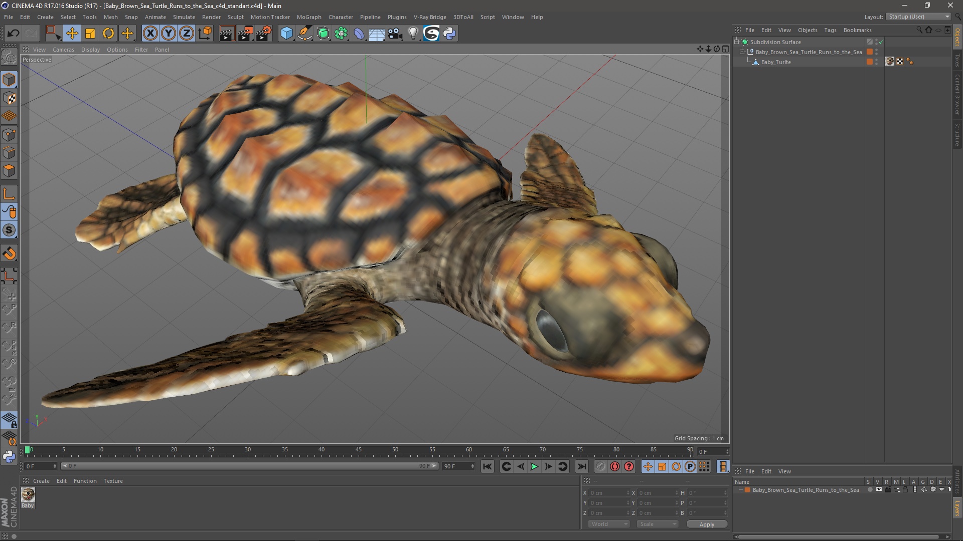Viewport: 963px width, 541px height.
Task: Collapse Baby_Brown_Sea_Turtle_Runs_to_the_Sea tree node
Action: pyautogui.click(x=742, y=52)
